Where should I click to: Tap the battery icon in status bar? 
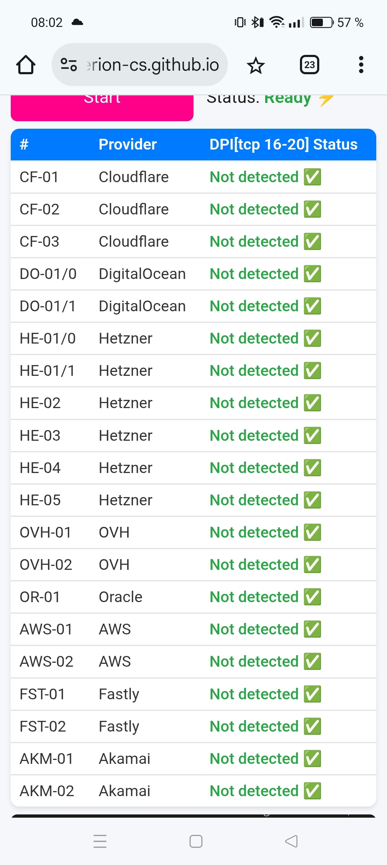(x=321, y=23)
